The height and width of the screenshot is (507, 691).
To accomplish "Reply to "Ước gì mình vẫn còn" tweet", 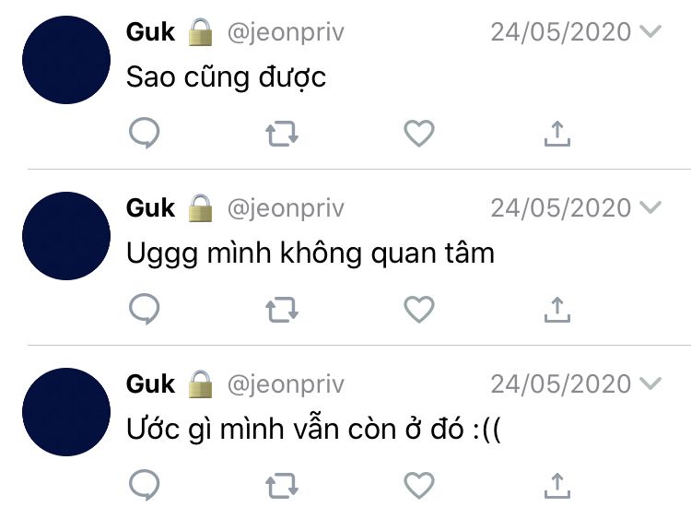I will (x=144, y=485).
